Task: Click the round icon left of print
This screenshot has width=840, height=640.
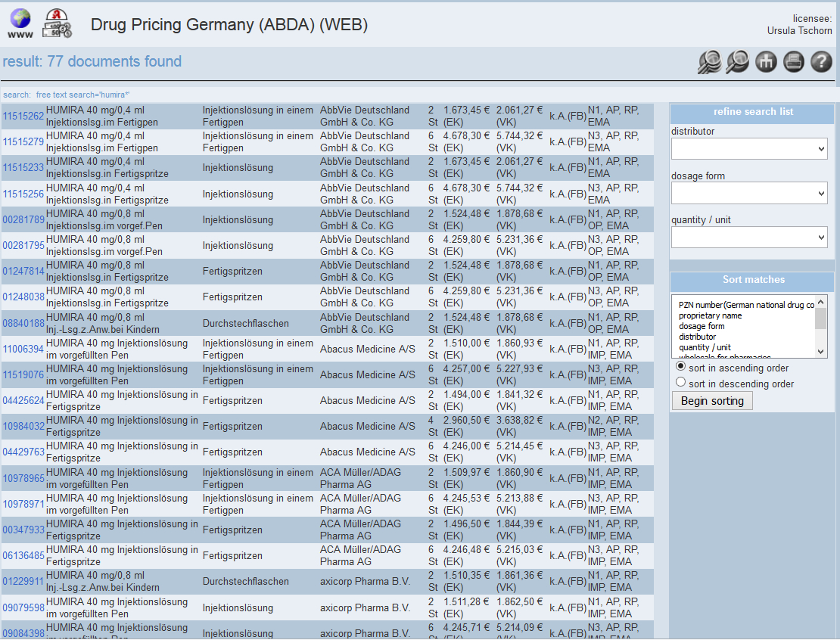Action: point(766,62)
